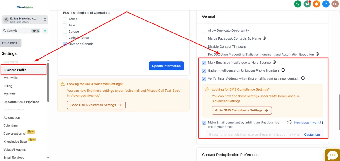Click Update Information button
Screen dimensions: 340x161
(166, 66)
